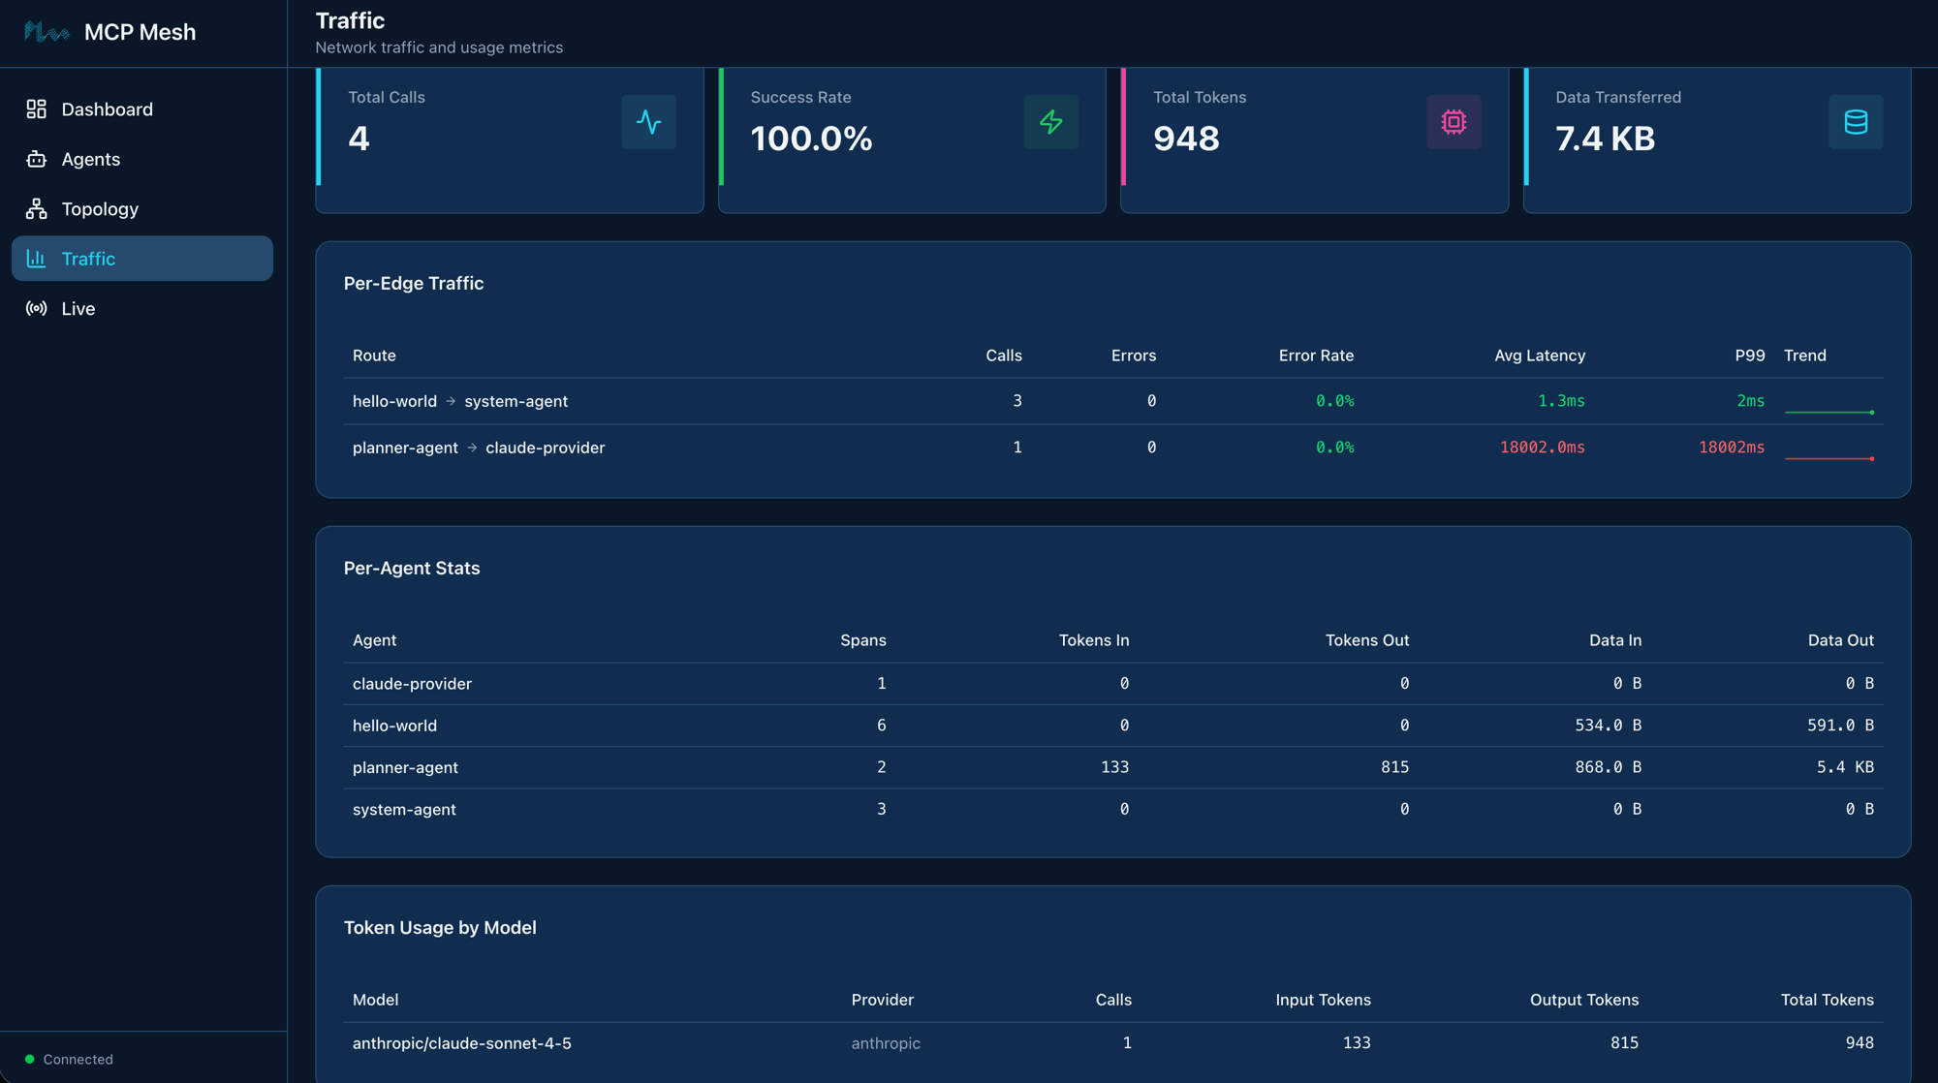Click the database icon on Data Transferred card

click(1854, 122)
